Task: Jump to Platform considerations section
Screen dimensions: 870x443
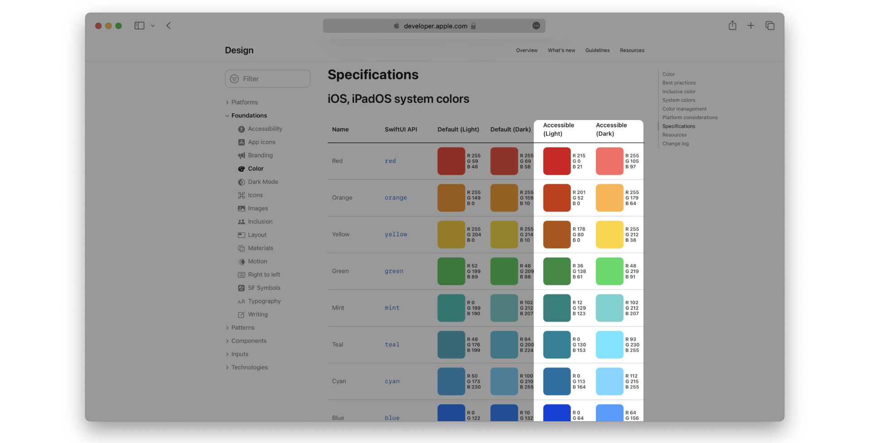Action: pyautogui.click(x=690, y=117)
